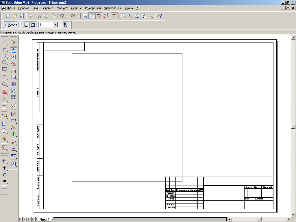Choose the Zoom Area tool

[x=123, y=16]
